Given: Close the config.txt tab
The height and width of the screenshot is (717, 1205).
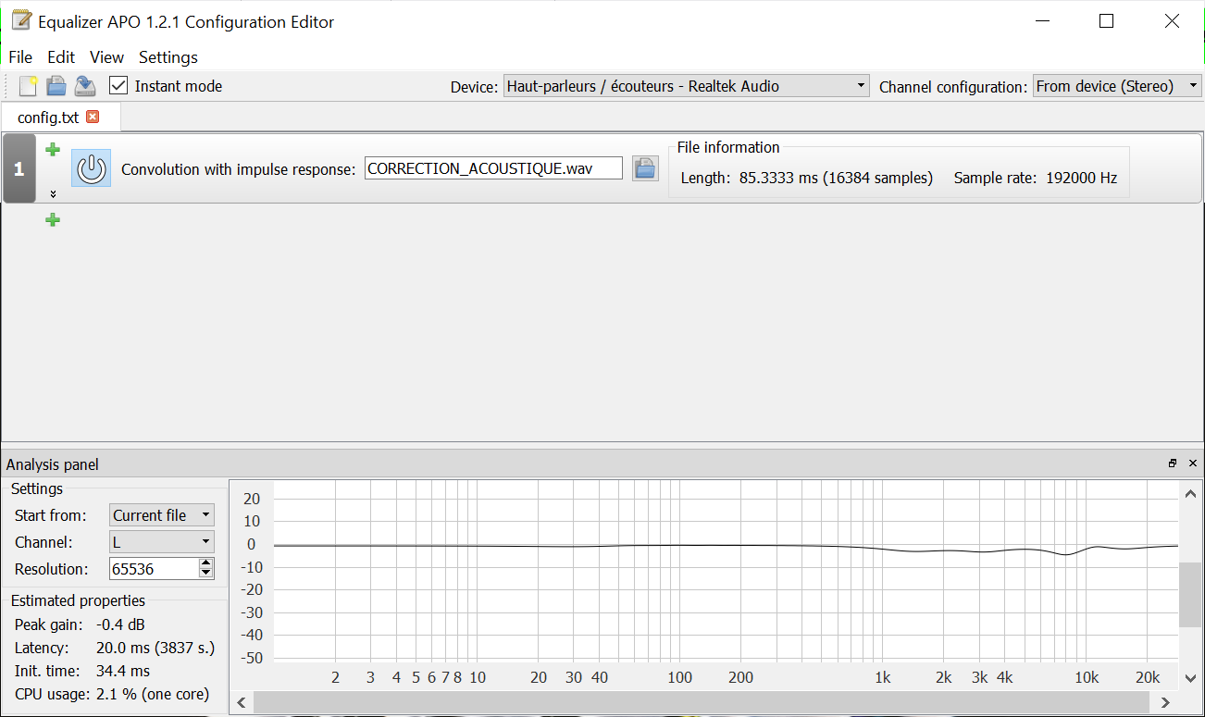Looking at the screenshot, I should click(93, 117).
